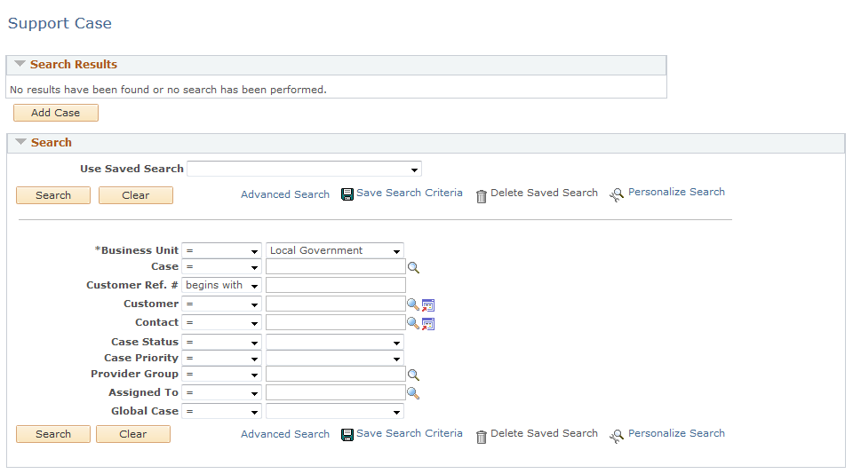The image size is (853, 474).
Task: Click the Provider Group lookup magnifier icon
Action: (413, 375)
